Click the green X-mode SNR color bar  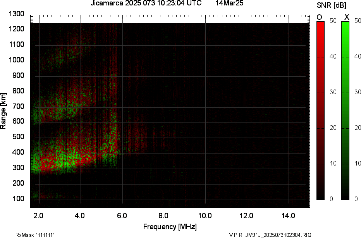point(345,110)
